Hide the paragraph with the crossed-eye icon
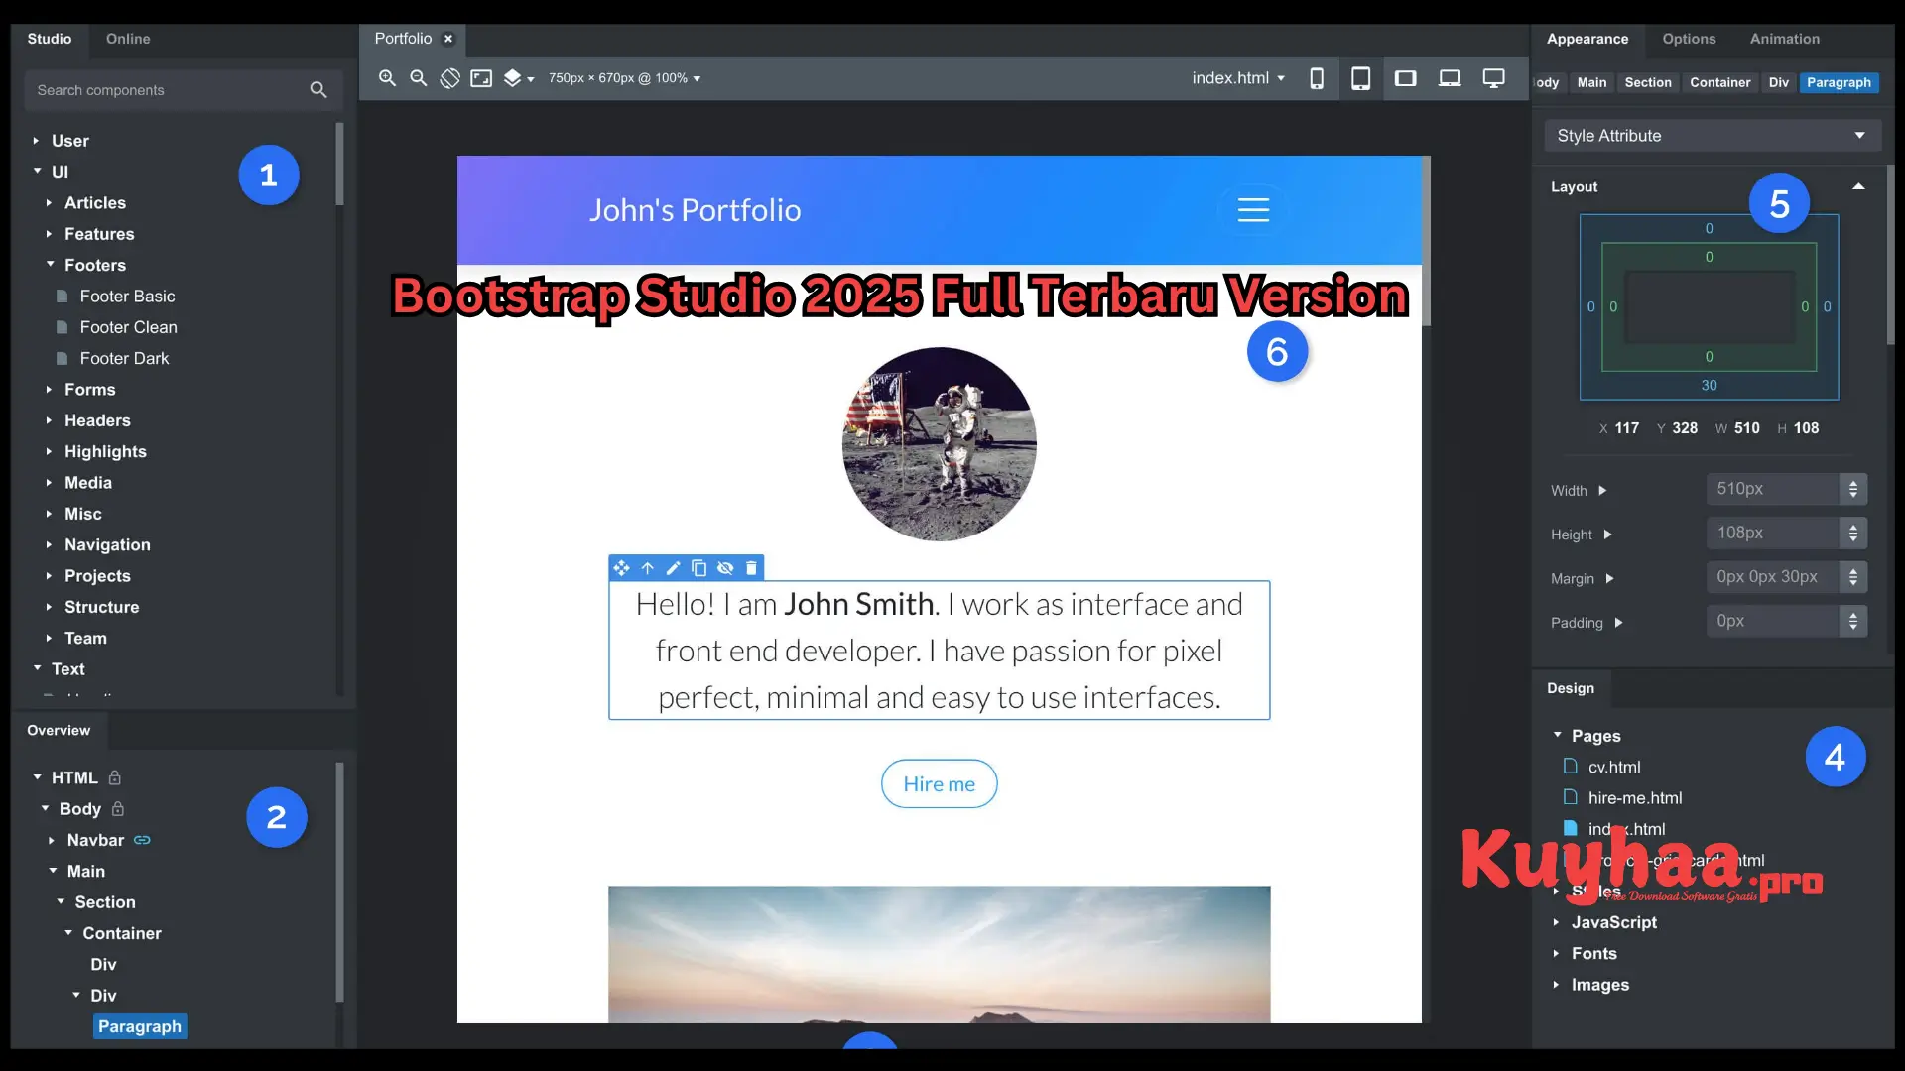The width and height of the screenshot is (1905, 1071). point(725,567)
